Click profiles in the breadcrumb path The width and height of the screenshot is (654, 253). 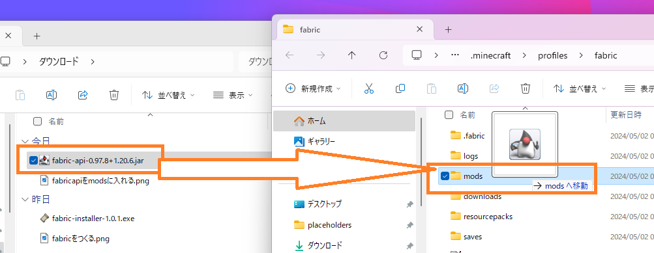[x=553, y=55]
